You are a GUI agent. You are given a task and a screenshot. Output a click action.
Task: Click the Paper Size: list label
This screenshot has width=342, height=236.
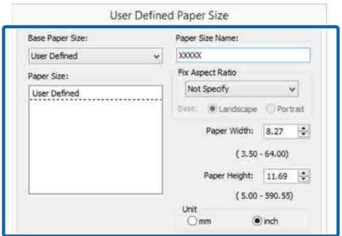pos(48,76)
